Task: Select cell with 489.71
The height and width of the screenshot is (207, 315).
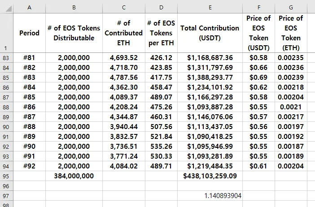Action: (x=162, y=166)
